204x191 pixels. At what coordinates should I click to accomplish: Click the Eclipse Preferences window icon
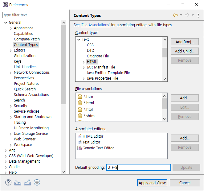pos(5,5)
